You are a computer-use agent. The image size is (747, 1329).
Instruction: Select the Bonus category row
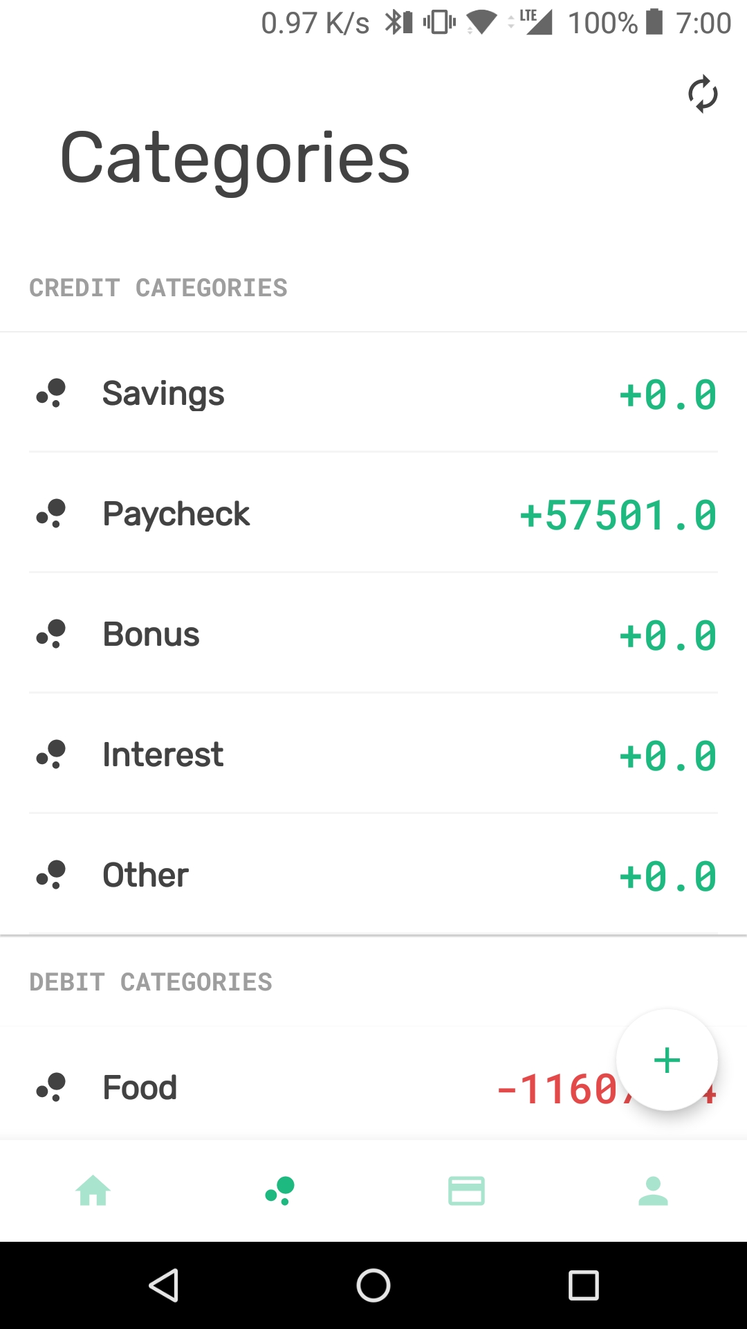point(151,634)
